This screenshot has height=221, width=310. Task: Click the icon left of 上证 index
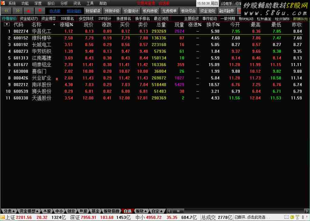click(2, 217)
